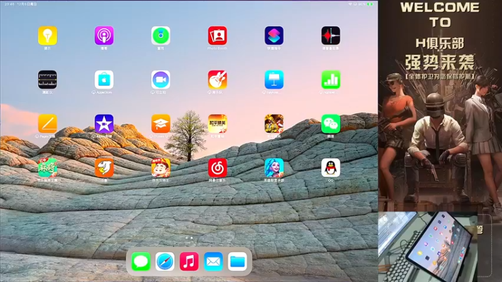Open the green Numbers chart app
The height and width of the screenshot is (282, 502).
coord(331,80)
